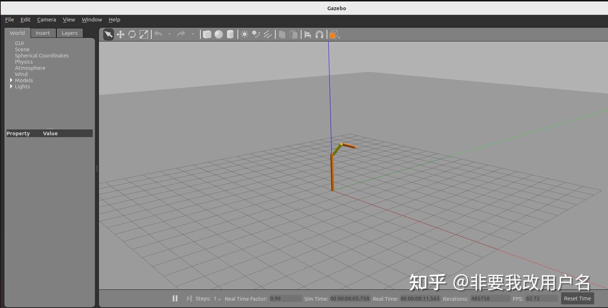Pause the simulation
This screenshot has height=308, width=608.
[x=175, y=298]
